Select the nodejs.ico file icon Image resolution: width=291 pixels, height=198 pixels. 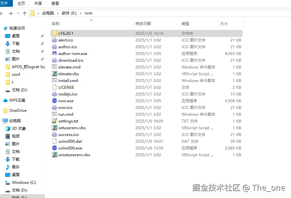[x=55, y=94]
